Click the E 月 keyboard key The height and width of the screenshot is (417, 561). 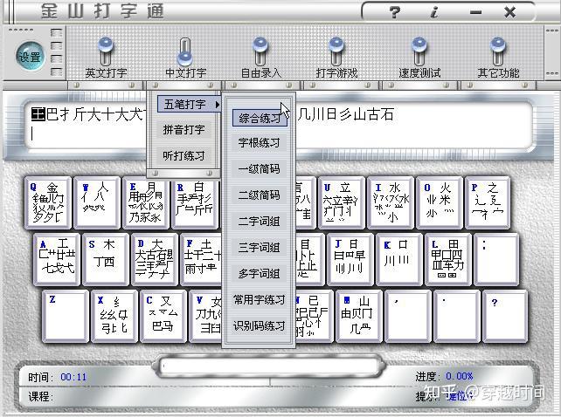[146, 202]
